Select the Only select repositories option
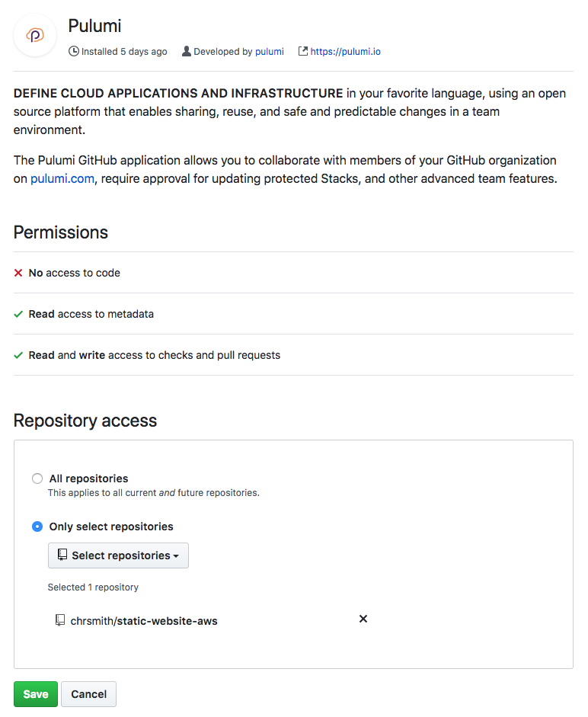Image resolution: width=588 pixels, height=717 pixels. pyautogui.click(x=37, y=526)
